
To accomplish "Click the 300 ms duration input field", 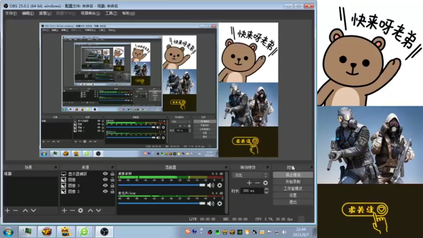I will (252, 191).
